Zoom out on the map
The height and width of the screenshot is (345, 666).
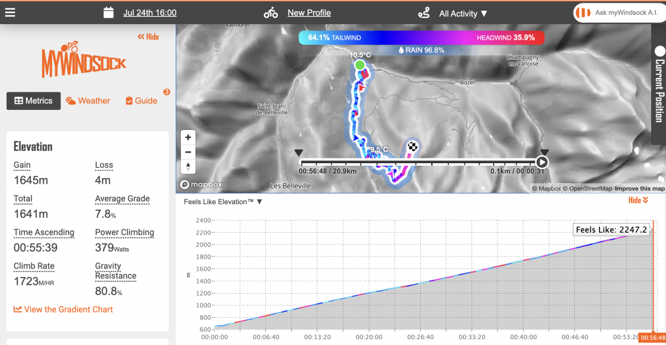pos(188,152)
